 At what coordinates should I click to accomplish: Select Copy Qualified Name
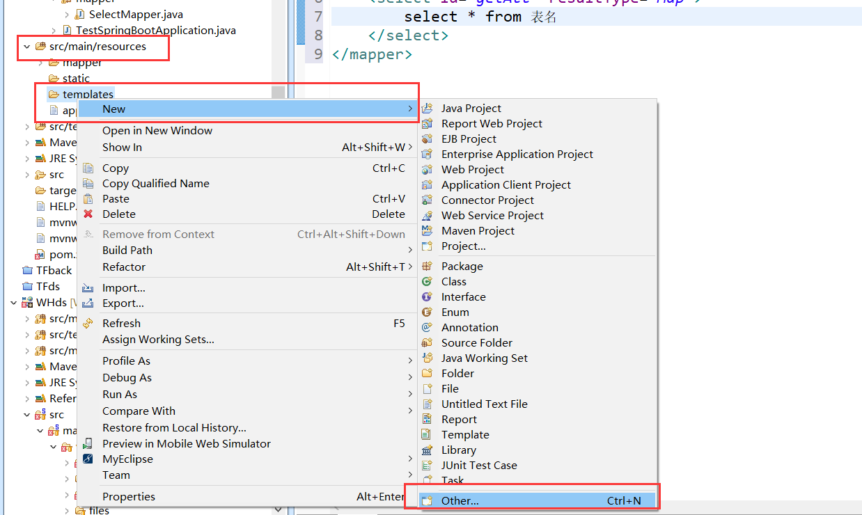(x=156, y=183)
